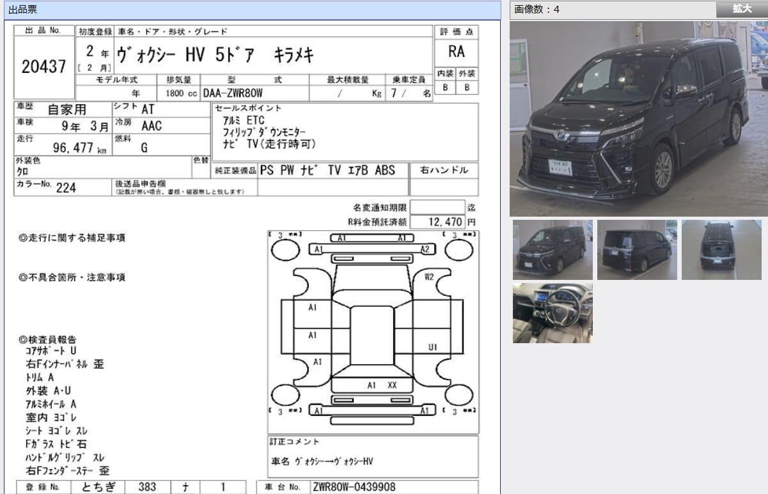Select the open rear hatch thumbnail
Image resolution: width=768 pixels, height=494 pixels.
tap(721, 250)
